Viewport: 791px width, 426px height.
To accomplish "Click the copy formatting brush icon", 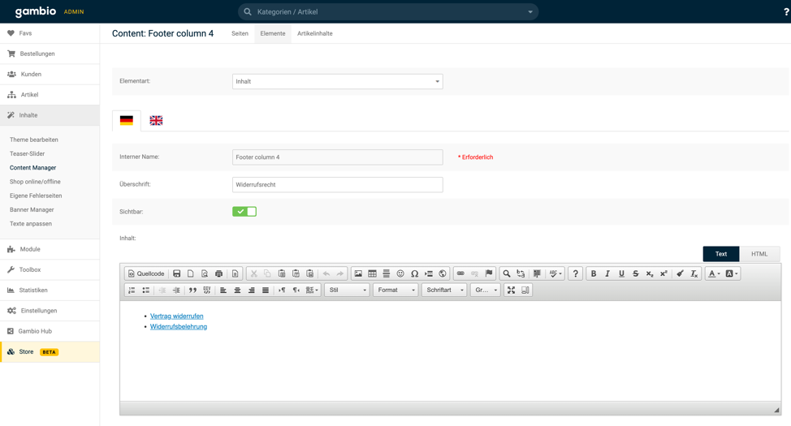I will click(680, 273).
